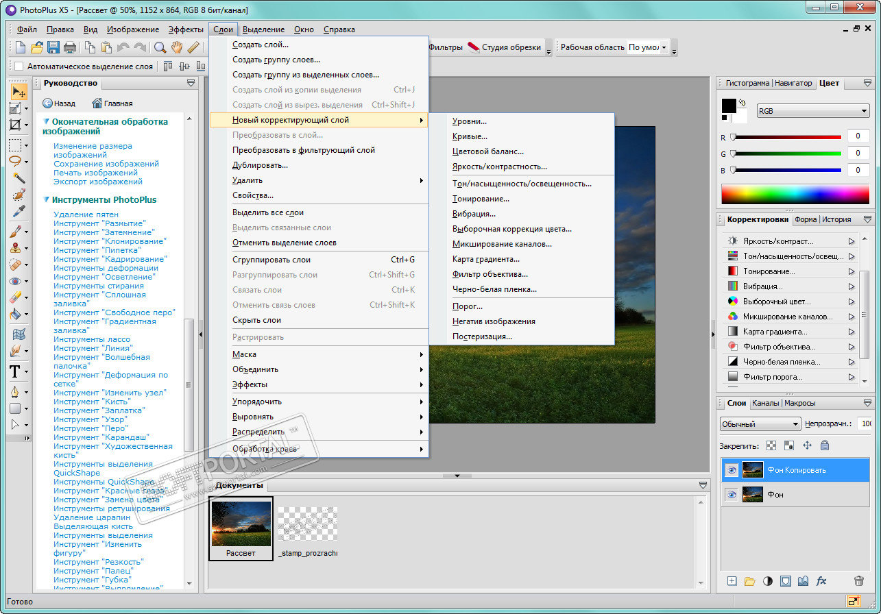Image resolution: width=881 pixels, height=614 pixels.
Task: Select the Text tool in the toolbox
Action: [x=15, y=372]
